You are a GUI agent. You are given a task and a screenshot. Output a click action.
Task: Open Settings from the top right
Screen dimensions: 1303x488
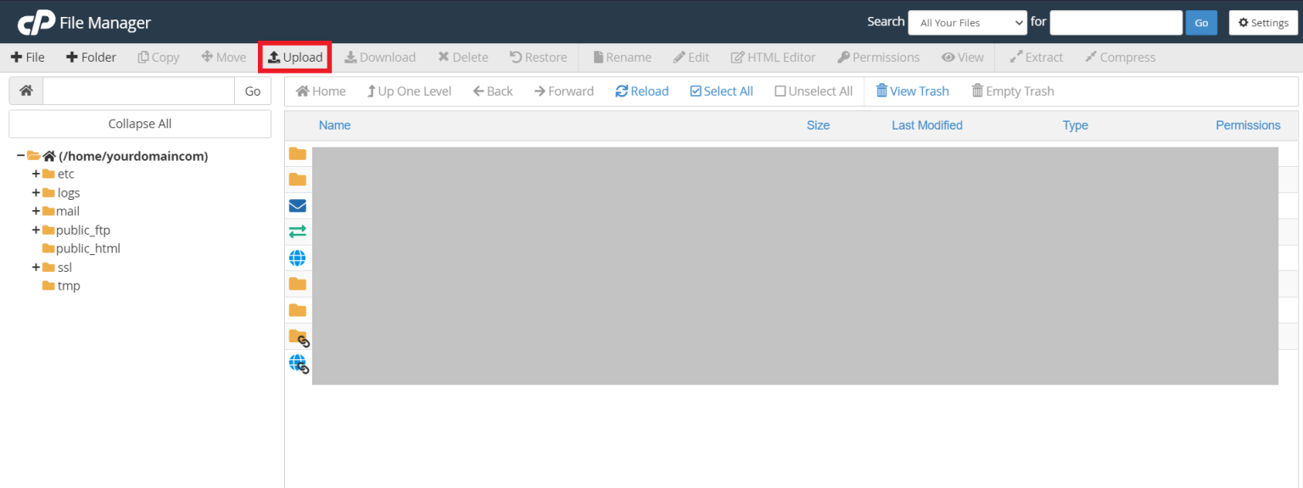(1263, 22)
